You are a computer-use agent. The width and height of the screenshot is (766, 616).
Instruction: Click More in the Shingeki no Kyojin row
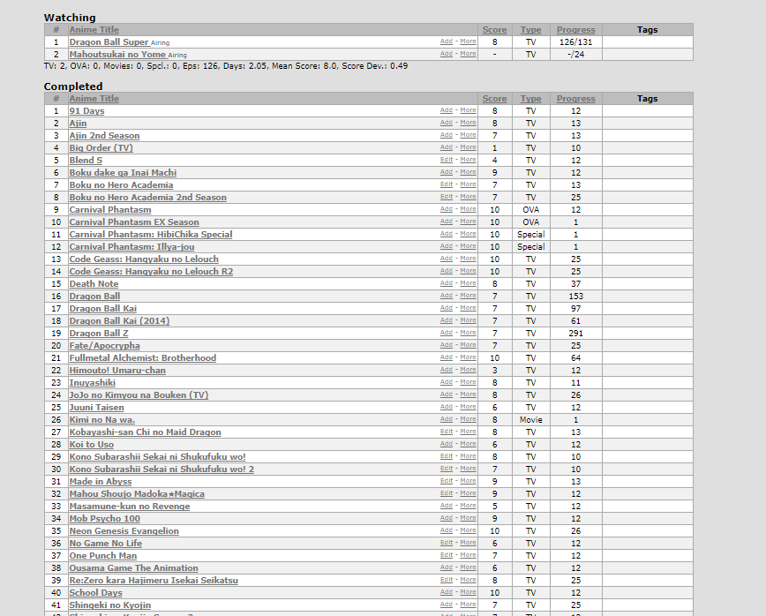(x=468, y=605)
